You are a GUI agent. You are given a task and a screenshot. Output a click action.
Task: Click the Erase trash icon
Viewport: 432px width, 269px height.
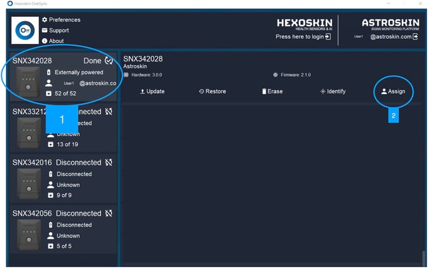click(x=264, y=92)
